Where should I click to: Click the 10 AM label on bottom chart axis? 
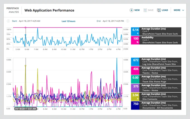pos(63,109)
